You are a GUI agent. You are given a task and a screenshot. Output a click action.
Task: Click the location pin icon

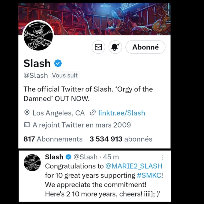click(x=27, y=113)
